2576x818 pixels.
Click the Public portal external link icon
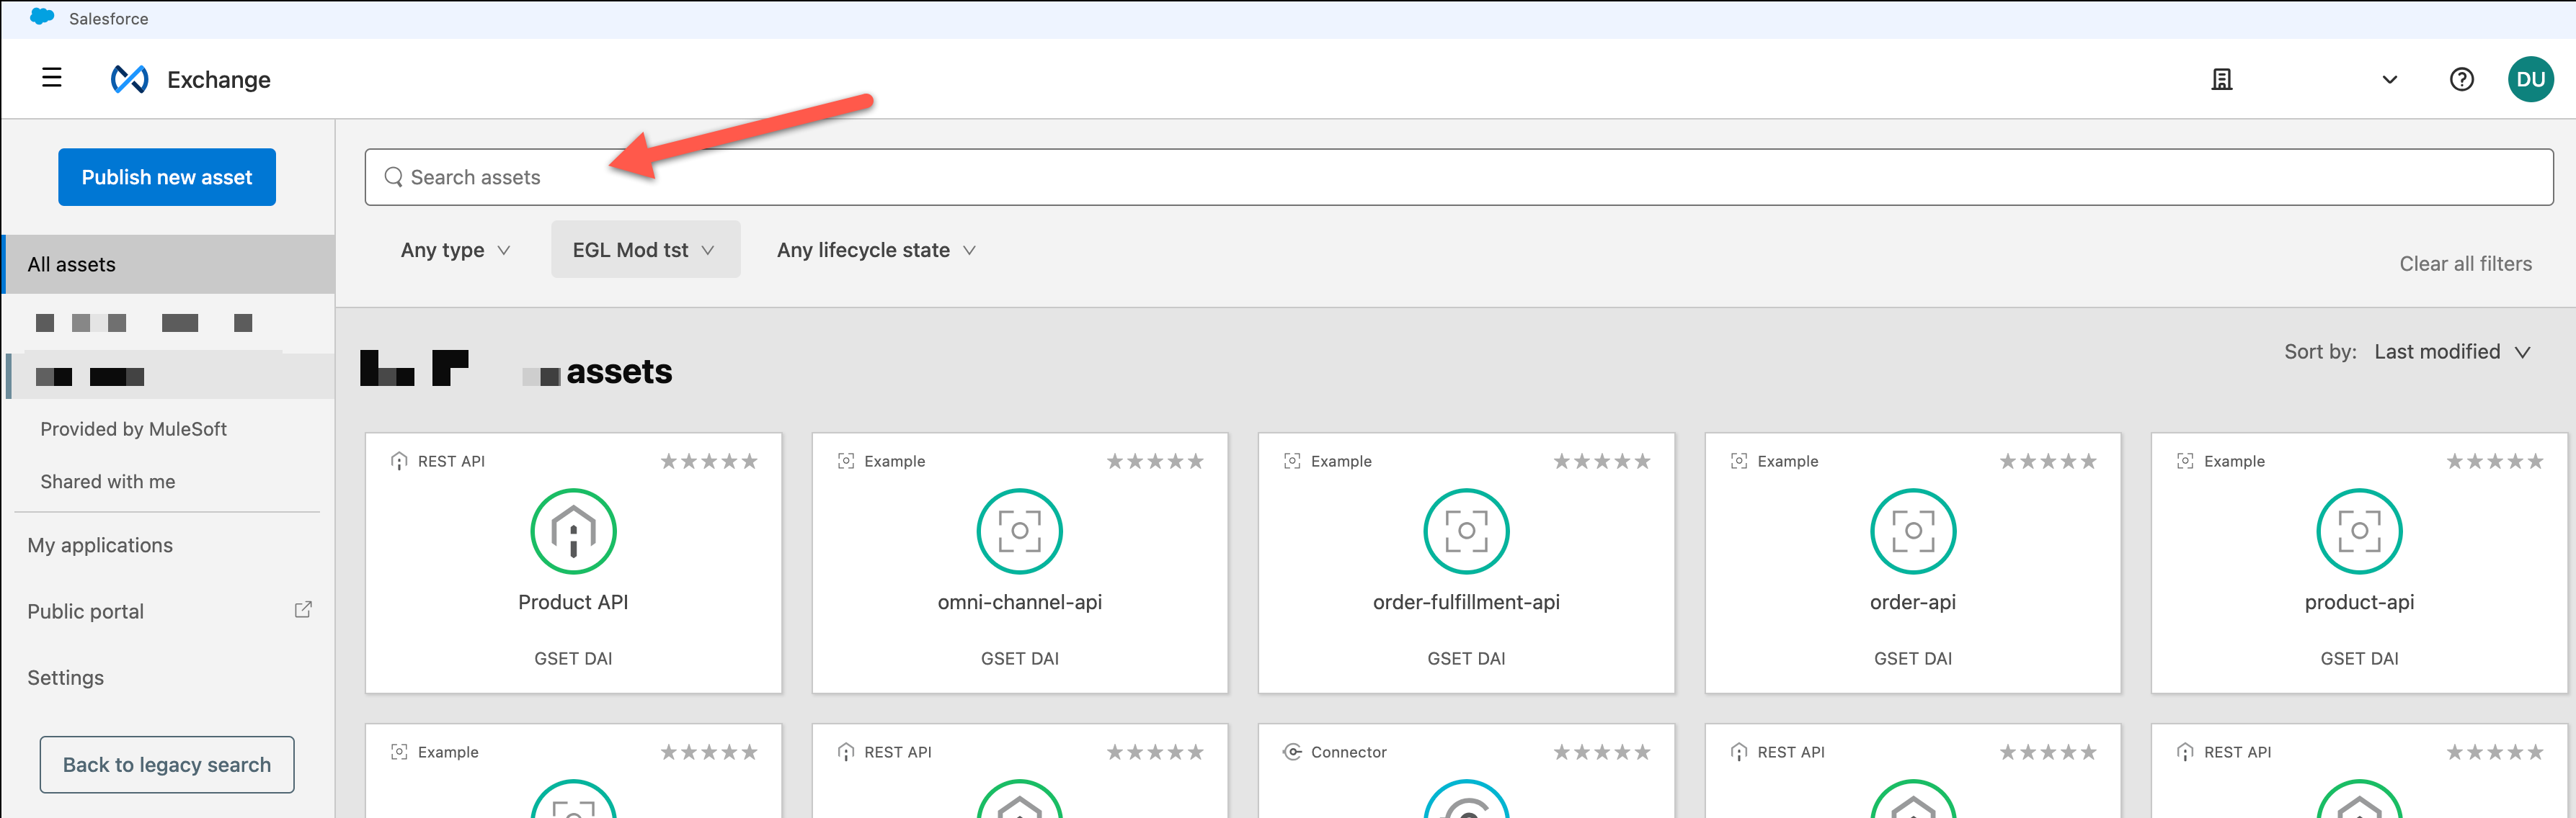click(303, 609)
